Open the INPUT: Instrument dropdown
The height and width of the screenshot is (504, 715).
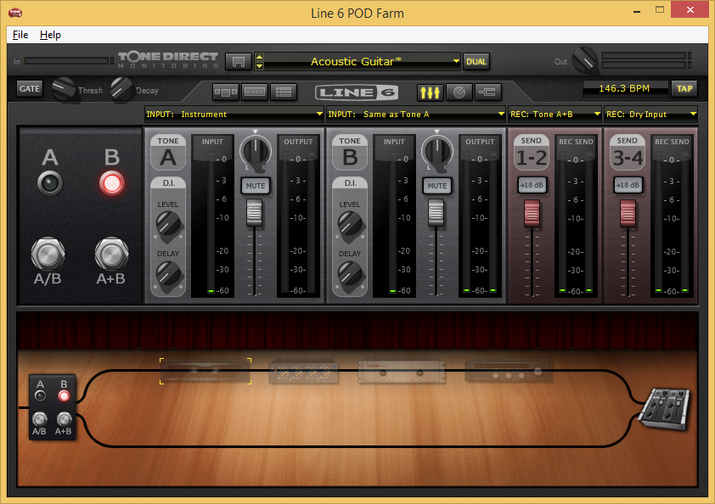(234, 114)
